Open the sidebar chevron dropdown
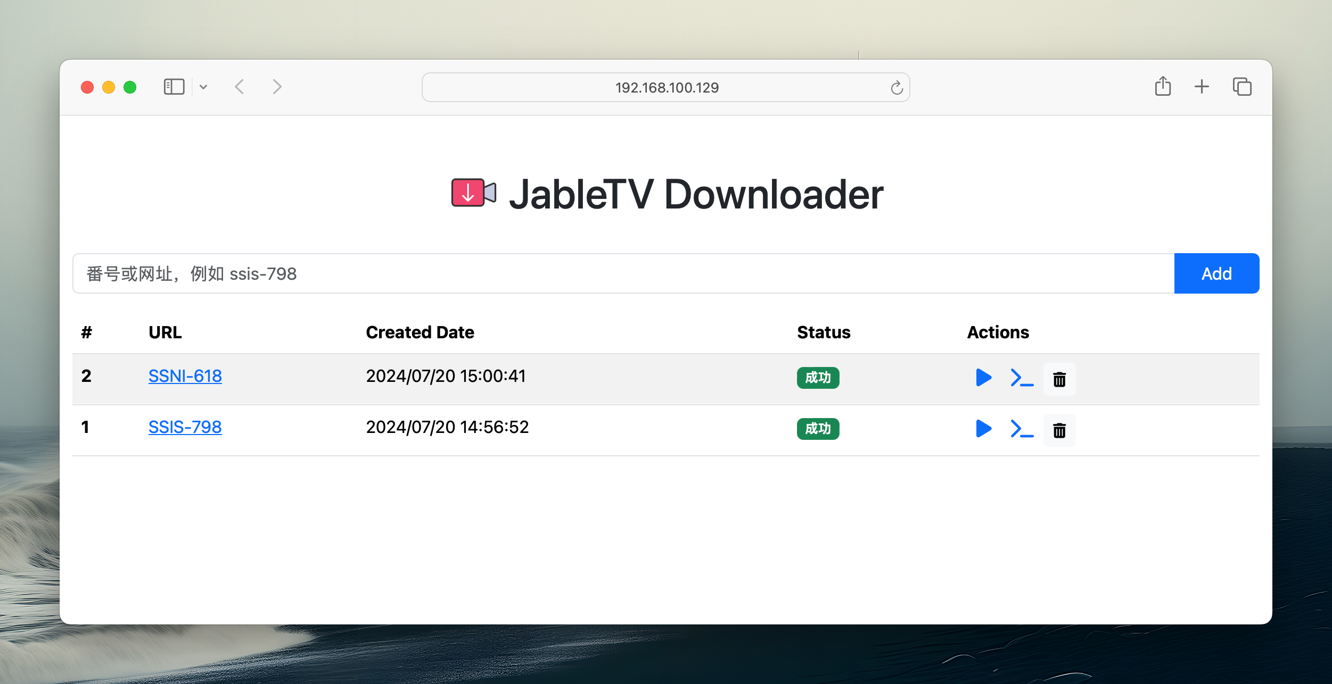The height and width of the screenshot is (684, 1332). point(204,87)
